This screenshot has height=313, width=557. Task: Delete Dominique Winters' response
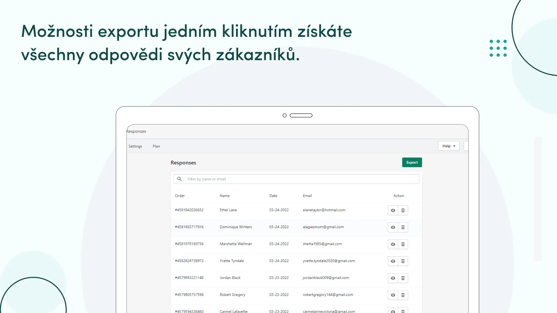click(403, 227)
